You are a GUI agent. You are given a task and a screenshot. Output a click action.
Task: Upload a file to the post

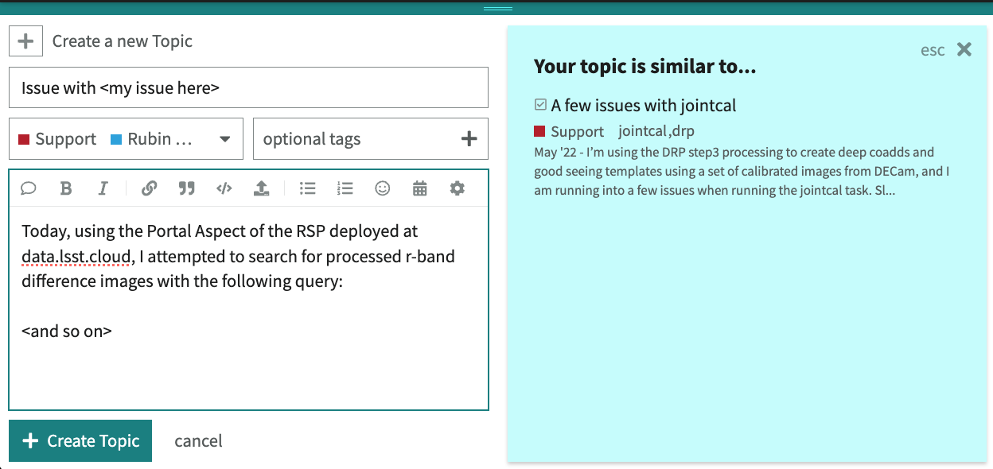[x=262, y=188]
